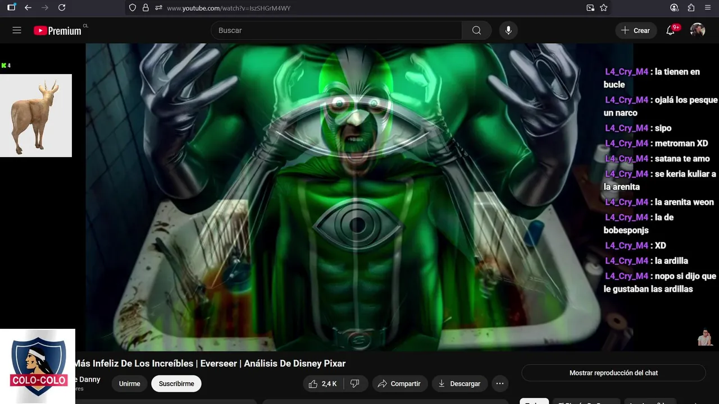
Task: Pop out video with picture-in-picture icon
Action: [x=590, y=8]
